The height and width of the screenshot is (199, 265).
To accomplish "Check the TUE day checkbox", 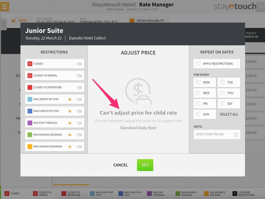I will (x=223, y=82).
